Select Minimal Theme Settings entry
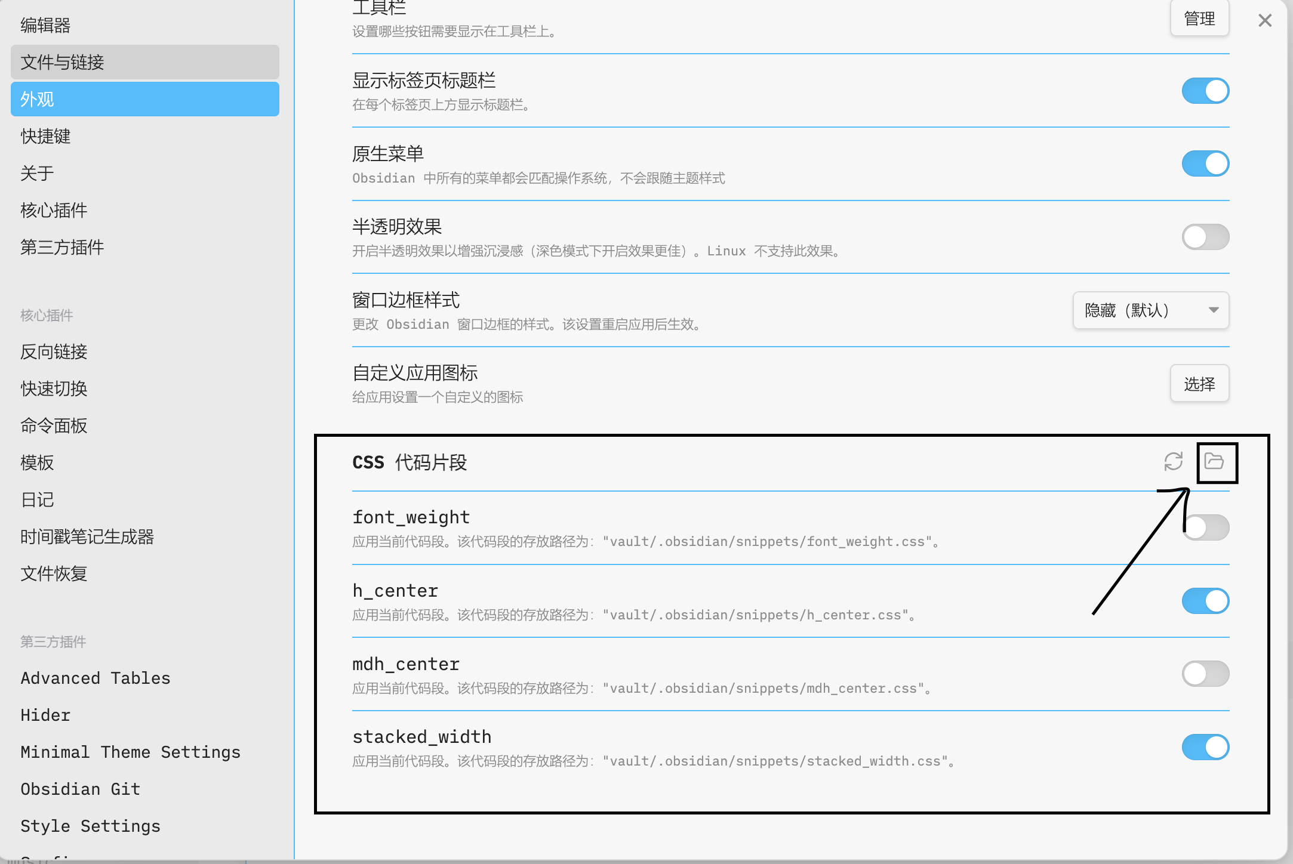This screenshot has height=864, width=1293. [x=130, y=752]
